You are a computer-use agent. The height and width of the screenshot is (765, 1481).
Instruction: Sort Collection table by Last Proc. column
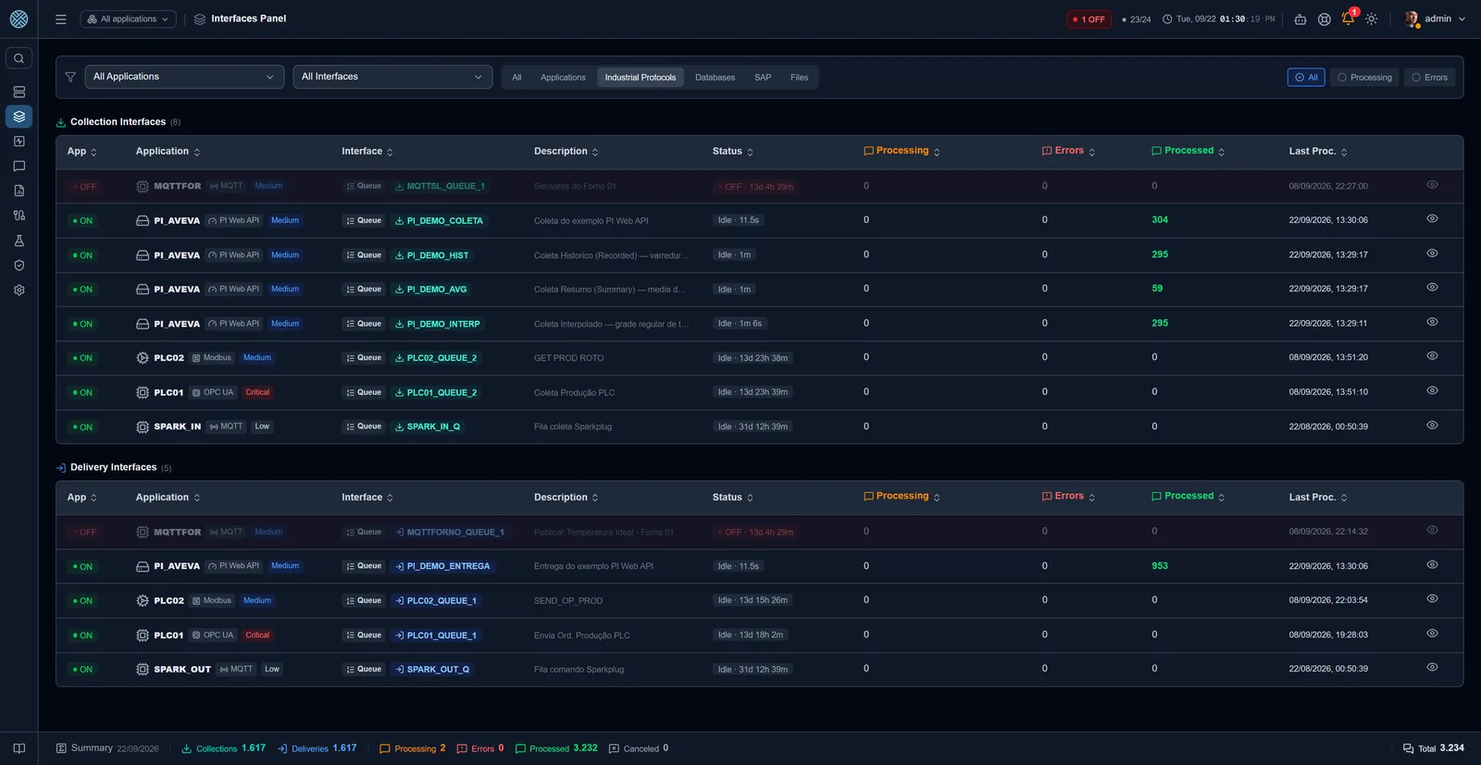(1318, 152)
